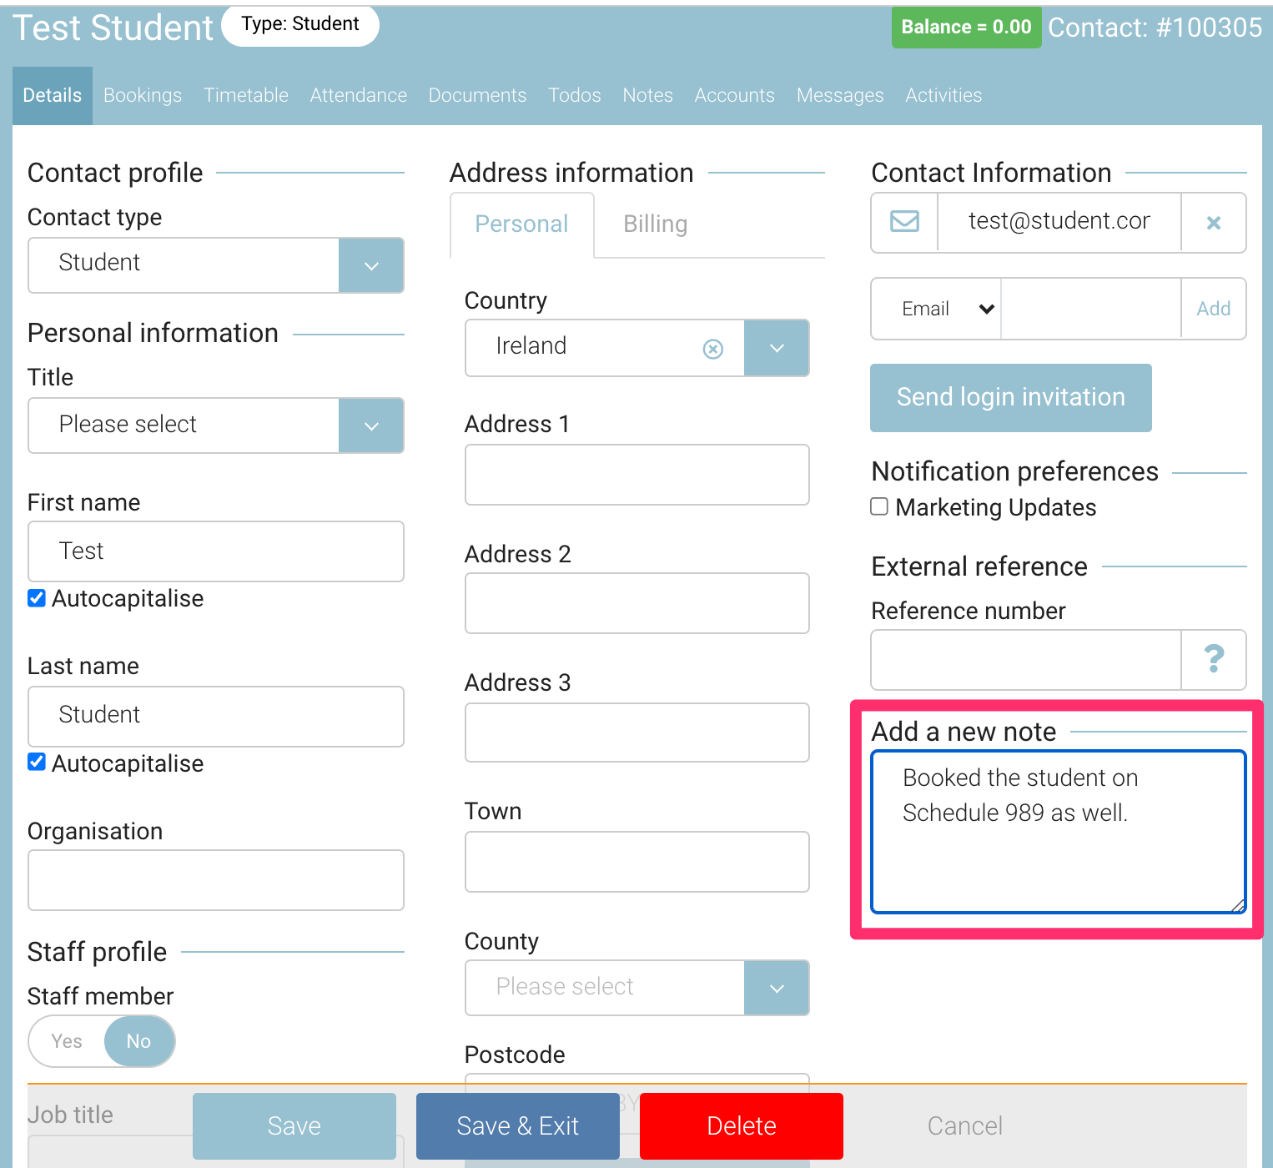
Task: Toggle first name Autocapitalise checkbox
Action: tap(37, 598)
